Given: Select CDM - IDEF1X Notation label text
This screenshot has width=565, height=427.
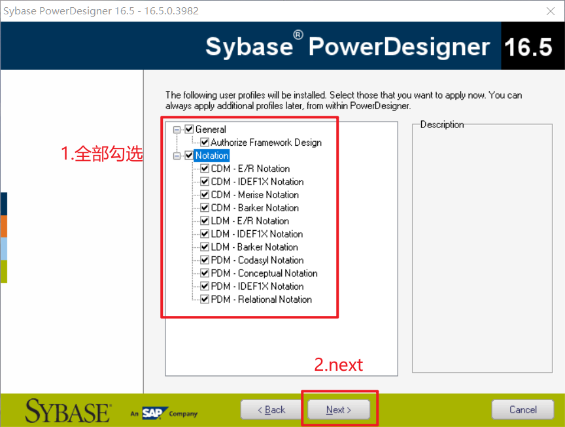Looking at the screenshot, I should coord(257,182).
